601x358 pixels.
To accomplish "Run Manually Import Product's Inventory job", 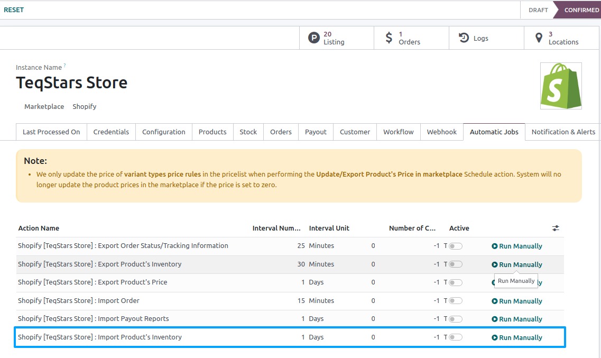I will pyautogui.click(x=516, y=337).
